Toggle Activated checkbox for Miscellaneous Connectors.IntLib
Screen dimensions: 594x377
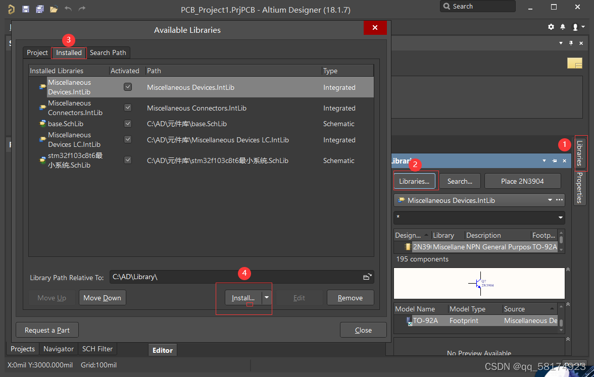tap(128, 107)
